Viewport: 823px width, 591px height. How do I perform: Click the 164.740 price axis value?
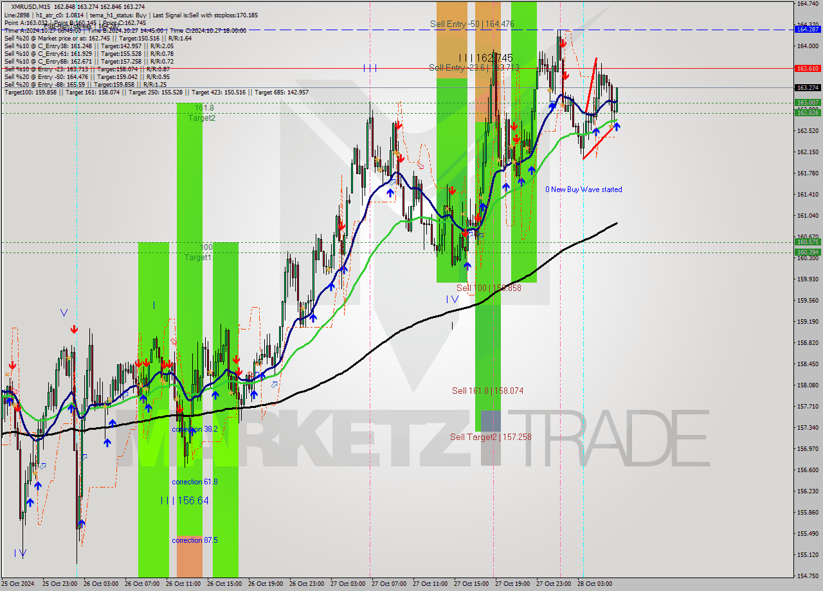(808, 4)
